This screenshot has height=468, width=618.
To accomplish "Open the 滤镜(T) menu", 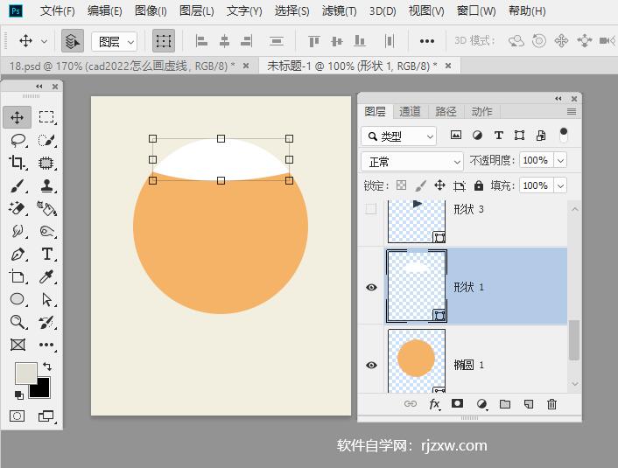I will 339,11.
